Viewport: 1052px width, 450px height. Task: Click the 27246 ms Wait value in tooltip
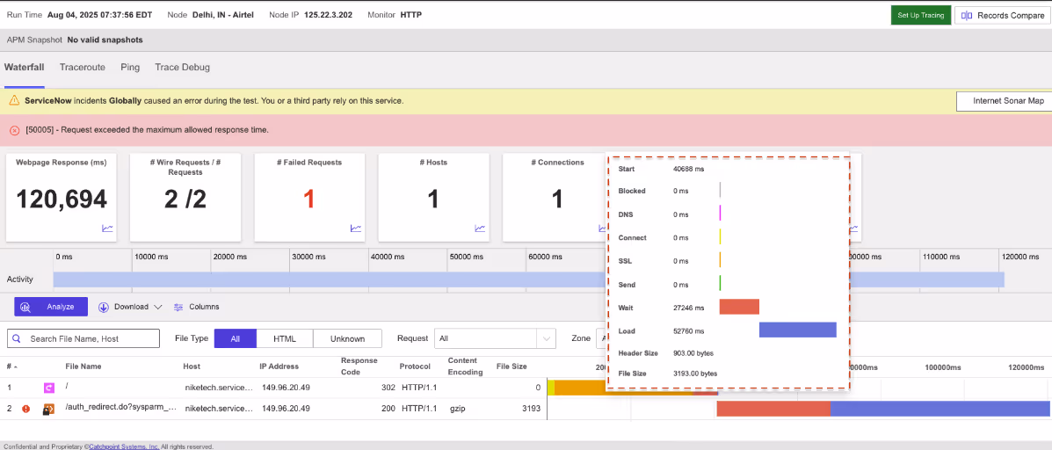[688, 308]
